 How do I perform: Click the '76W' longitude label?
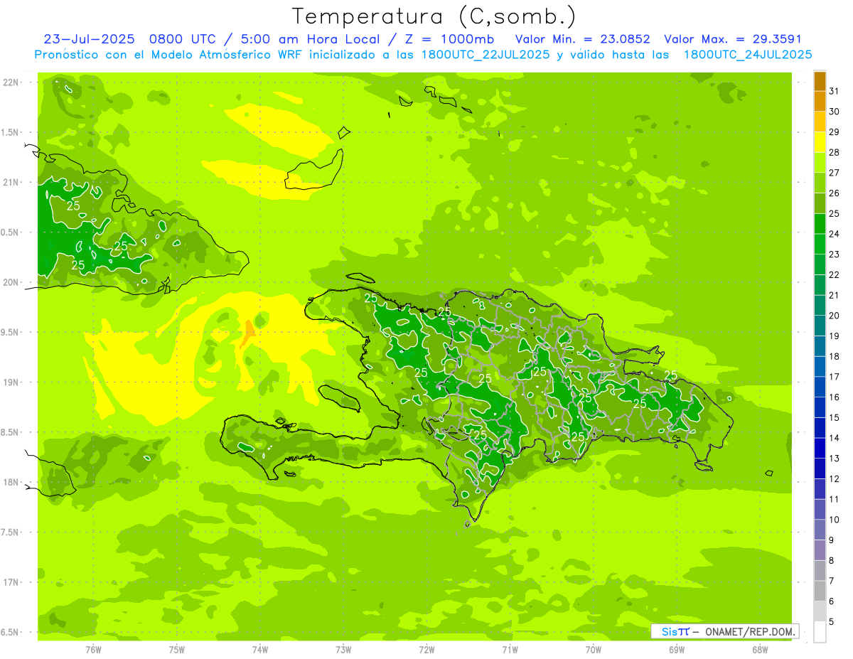coord(93,649)
